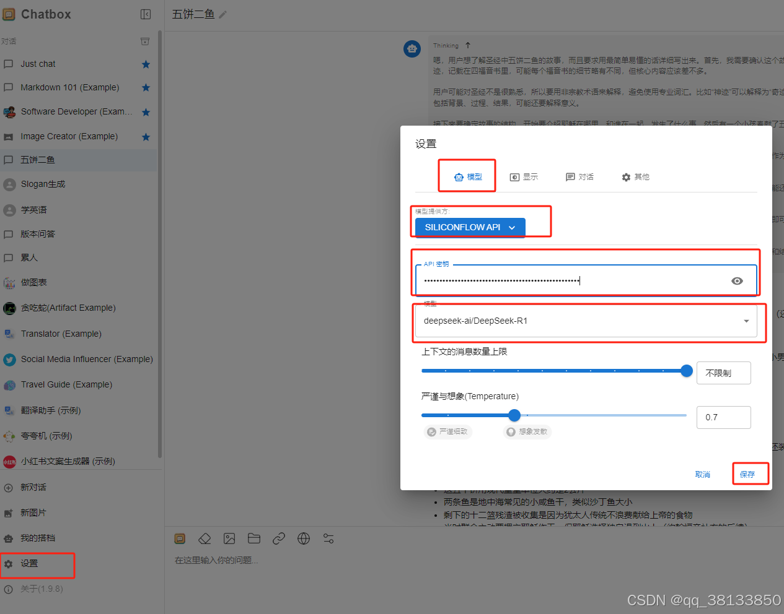This screenshot has height=614, width=784.
Task: Switch to 显示 settings tab
Action: pos(524,177)
